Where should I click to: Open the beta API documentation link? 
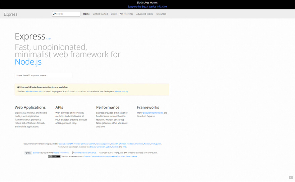click(34, 91)
